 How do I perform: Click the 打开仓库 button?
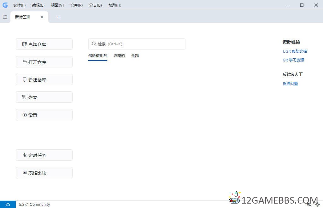(x=44, y=62)
